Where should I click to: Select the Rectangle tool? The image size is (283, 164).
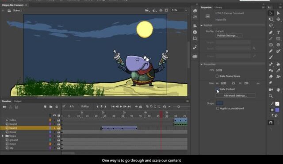tap(278, 38)
